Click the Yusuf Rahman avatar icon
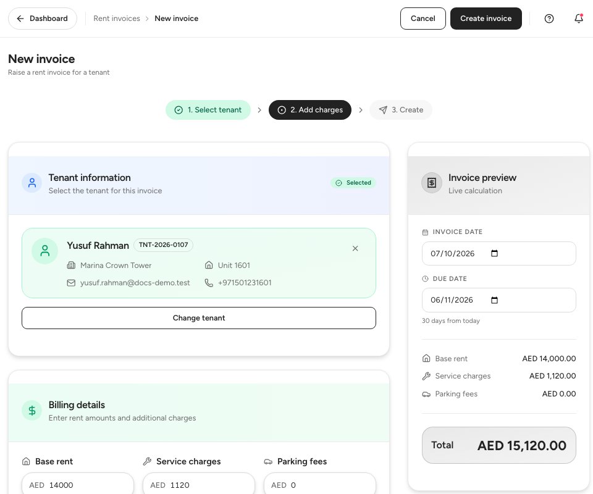593x494 pixels. pos(45,251)
